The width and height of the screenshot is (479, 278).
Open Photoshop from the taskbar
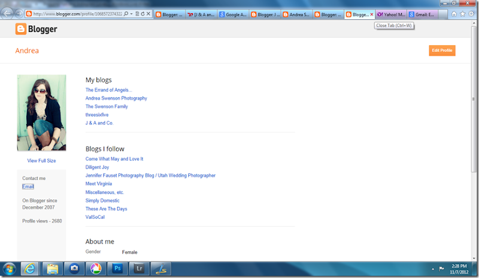click(x=117, y=269)
